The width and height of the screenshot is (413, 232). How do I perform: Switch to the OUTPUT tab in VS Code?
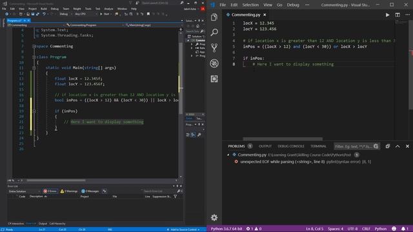(x=265, y=146)
